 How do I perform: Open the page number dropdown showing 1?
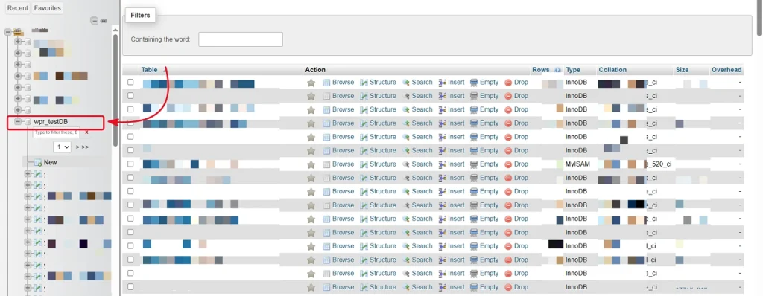click(x=62, y=147)
